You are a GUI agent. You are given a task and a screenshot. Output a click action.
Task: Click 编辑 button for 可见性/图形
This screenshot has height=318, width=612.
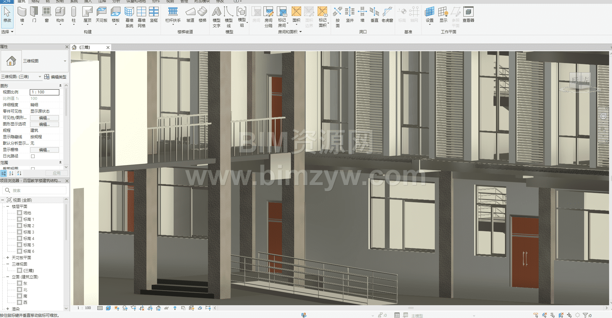(x=45, y=118)
